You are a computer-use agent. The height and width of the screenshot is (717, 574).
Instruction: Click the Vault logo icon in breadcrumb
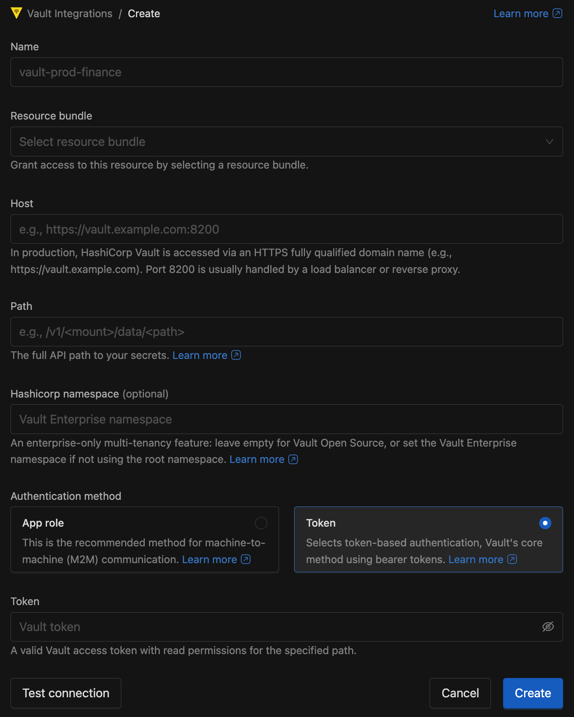pyautogui.click(x=16, y=13)
